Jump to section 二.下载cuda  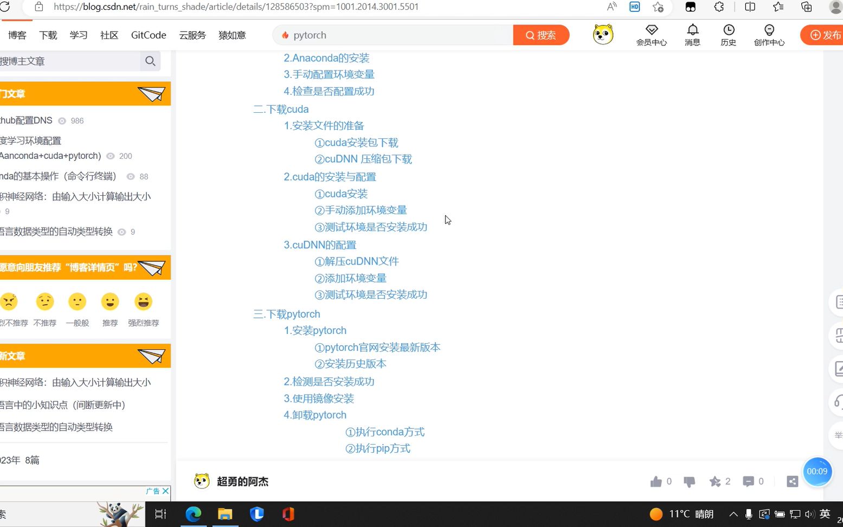281,109
